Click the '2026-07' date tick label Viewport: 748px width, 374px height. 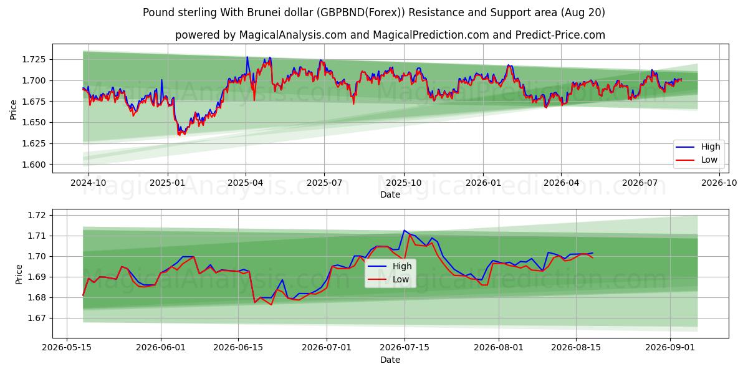point(639,183)
